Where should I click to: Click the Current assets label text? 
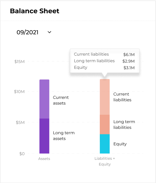61,100
